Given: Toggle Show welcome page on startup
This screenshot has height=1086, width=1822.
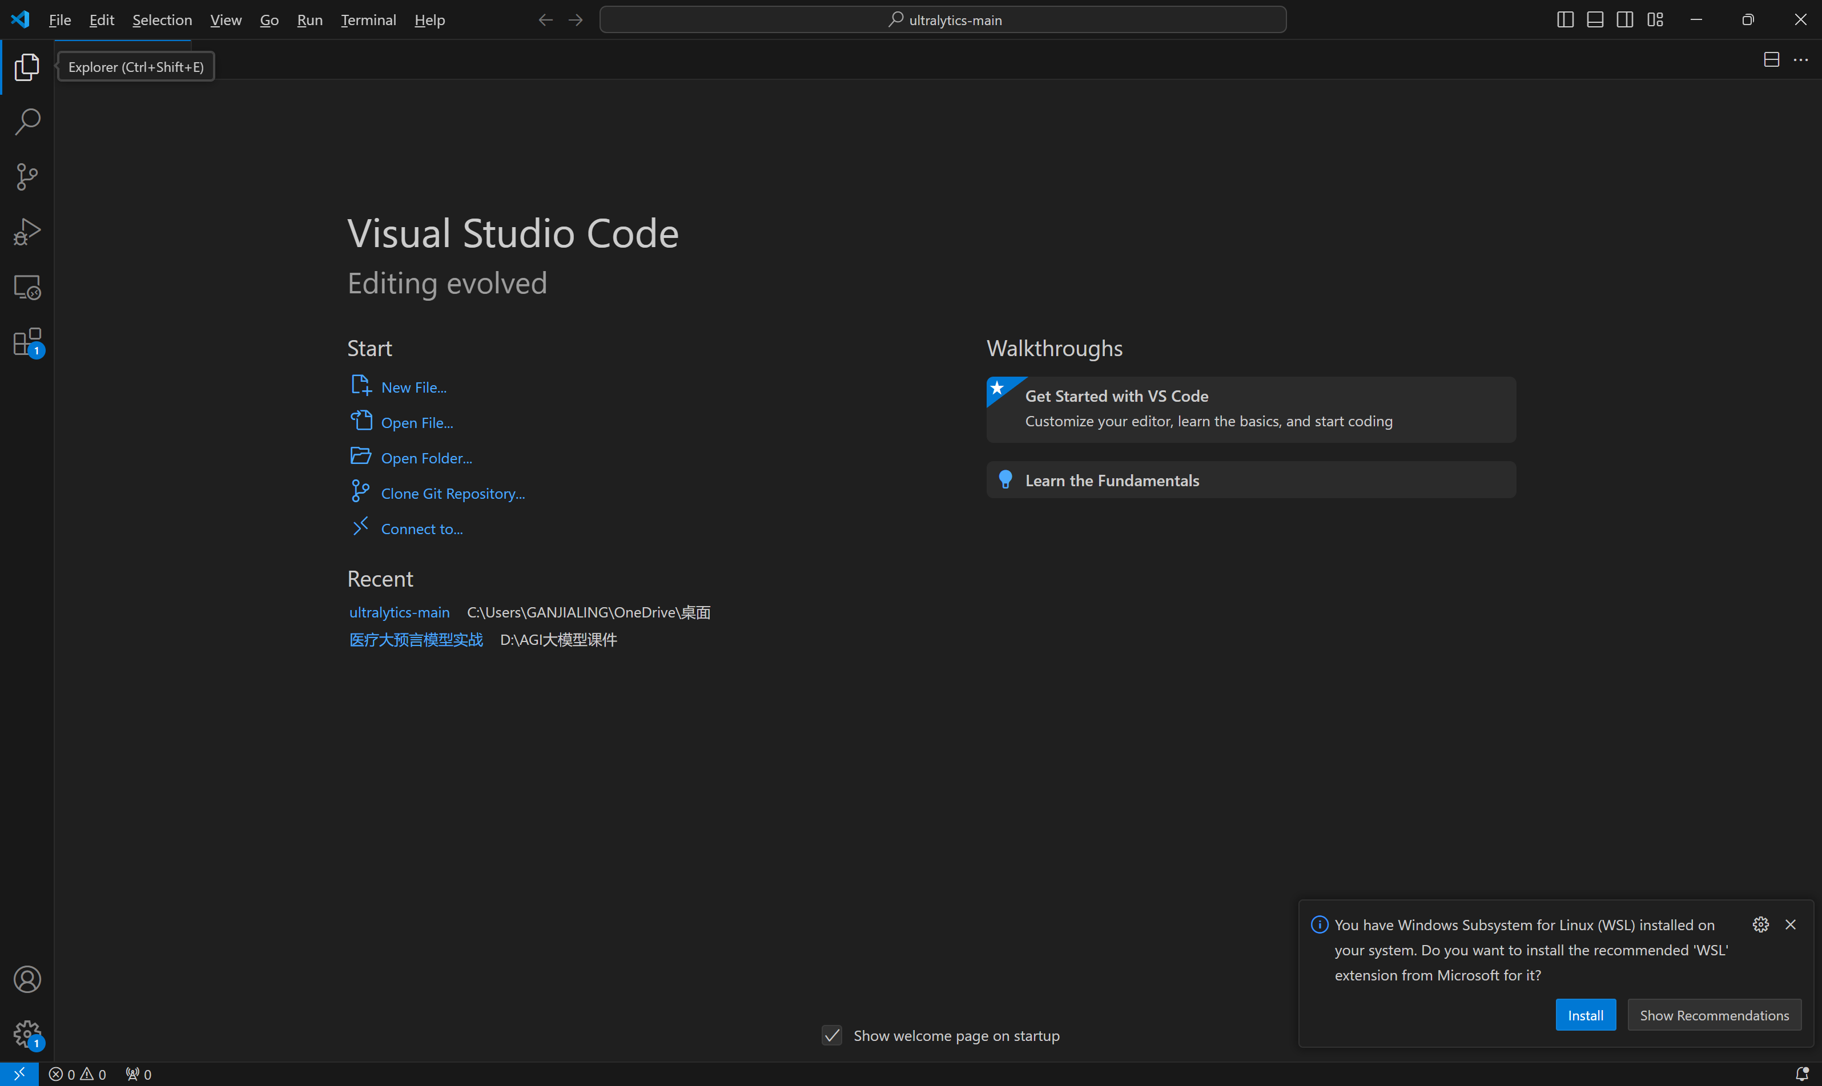Looking at the screenshot, I should tap(831, 1036).
